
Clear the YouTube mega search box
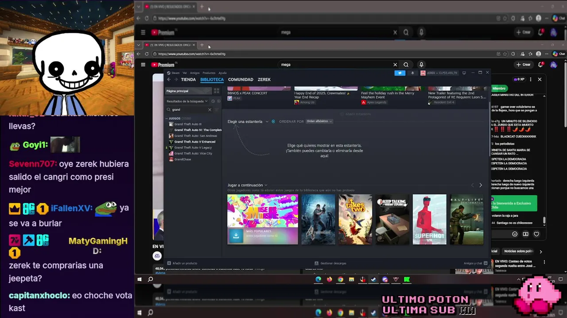[395, 64]
